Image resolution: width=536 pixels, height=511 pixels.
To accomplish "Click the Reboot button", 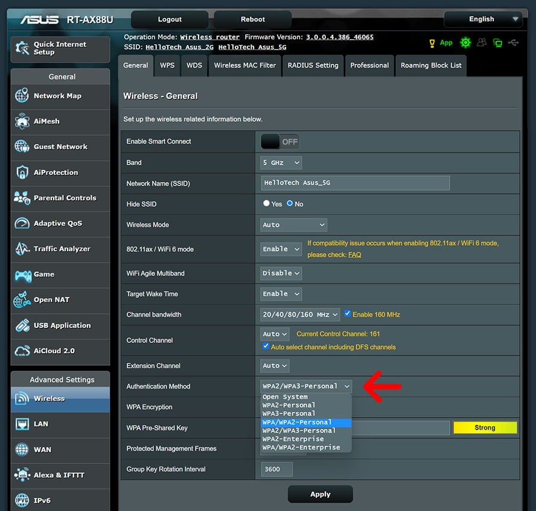I will click(253, 19).
